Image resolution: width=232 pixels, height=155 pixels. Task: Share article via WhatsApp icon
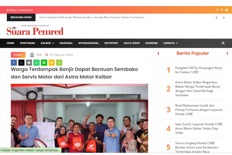coord(36,63)
